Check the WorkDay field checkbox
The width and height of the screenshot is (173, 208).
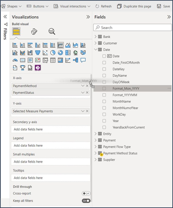pos(104,114)
